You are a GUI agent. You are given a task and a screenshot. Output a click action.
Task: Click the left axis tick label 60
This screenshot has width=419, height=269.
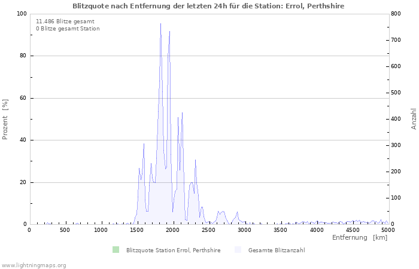[23, 98]
